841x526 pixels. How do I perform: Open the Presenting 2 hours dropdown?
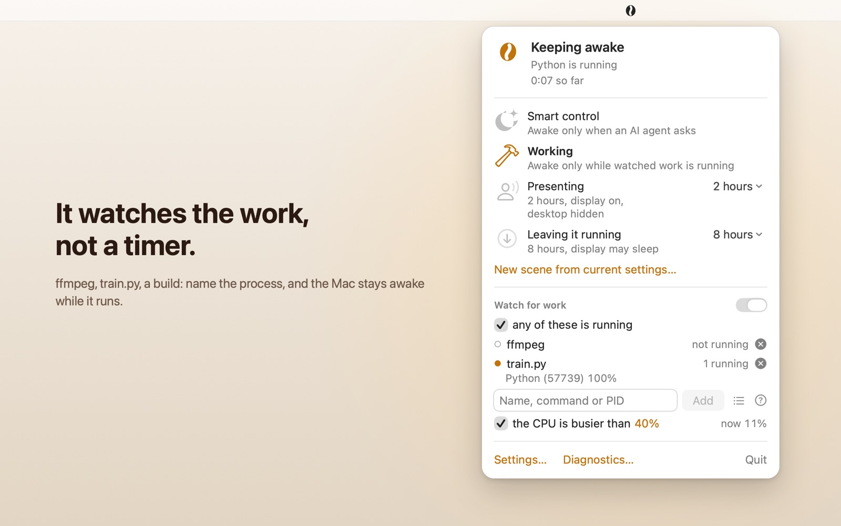(x=737, y=186)
